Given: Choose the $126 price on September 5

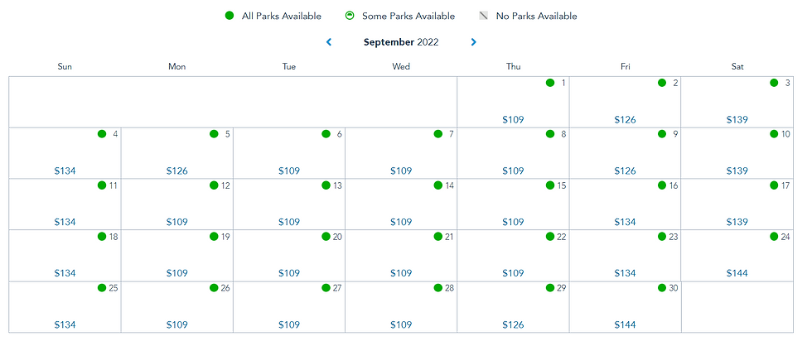Looking at the screenshot, I should coord(177,170).
